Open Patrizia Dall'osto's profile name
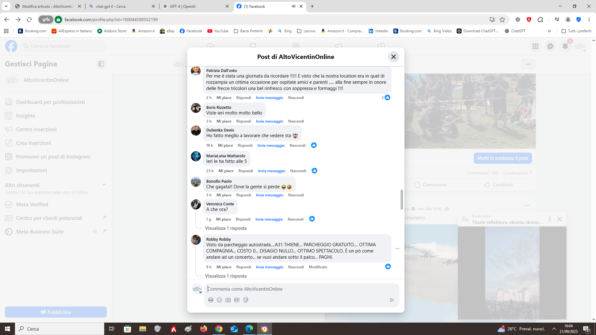Screen dimensions: 596x335 [x=221, y=70]
